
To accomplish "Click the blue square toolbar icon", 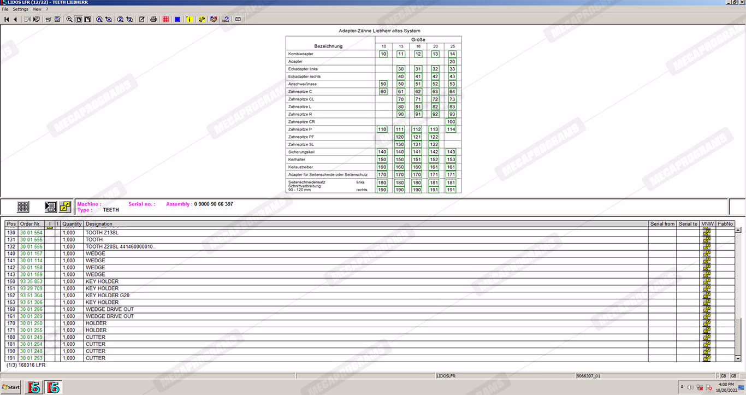I will (x=177, y=19).
